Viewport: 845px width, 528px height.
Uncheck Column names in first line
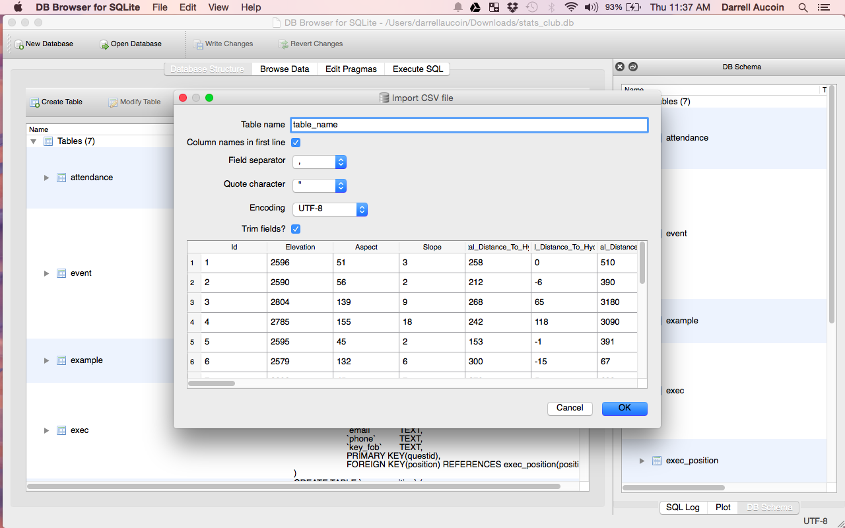coord(296,143)
